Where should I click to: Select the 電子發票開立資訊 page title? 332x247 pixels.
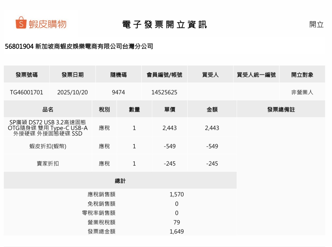pyautogui.click(x=164, y=25)
